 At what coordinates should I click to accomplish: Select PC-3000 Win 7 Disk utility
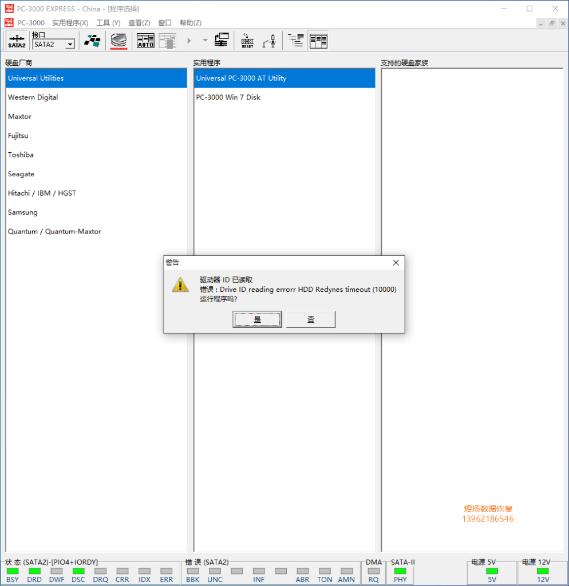pyautogui.click(x=284, y=97)
